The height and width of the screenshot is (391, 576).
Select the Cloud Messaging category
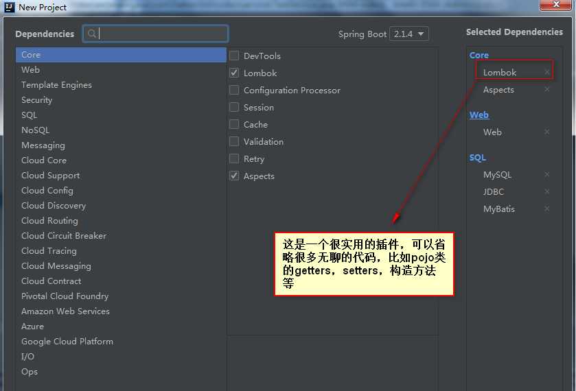pyautogui.click(x=121, y=265)
